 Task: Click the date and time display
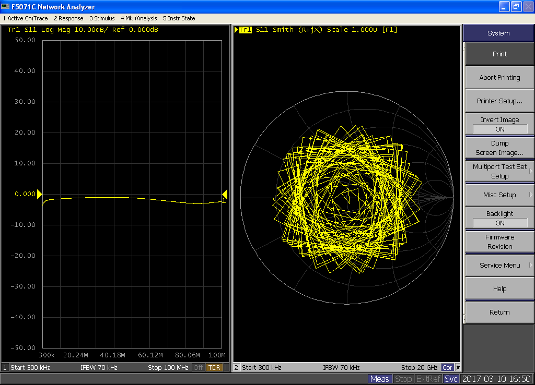496,379
